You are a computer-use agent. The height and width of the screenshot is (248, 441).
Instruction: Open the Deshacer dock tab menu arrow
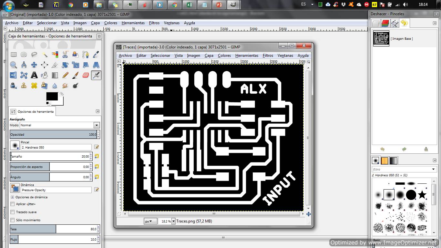click(x=435, y=23)
